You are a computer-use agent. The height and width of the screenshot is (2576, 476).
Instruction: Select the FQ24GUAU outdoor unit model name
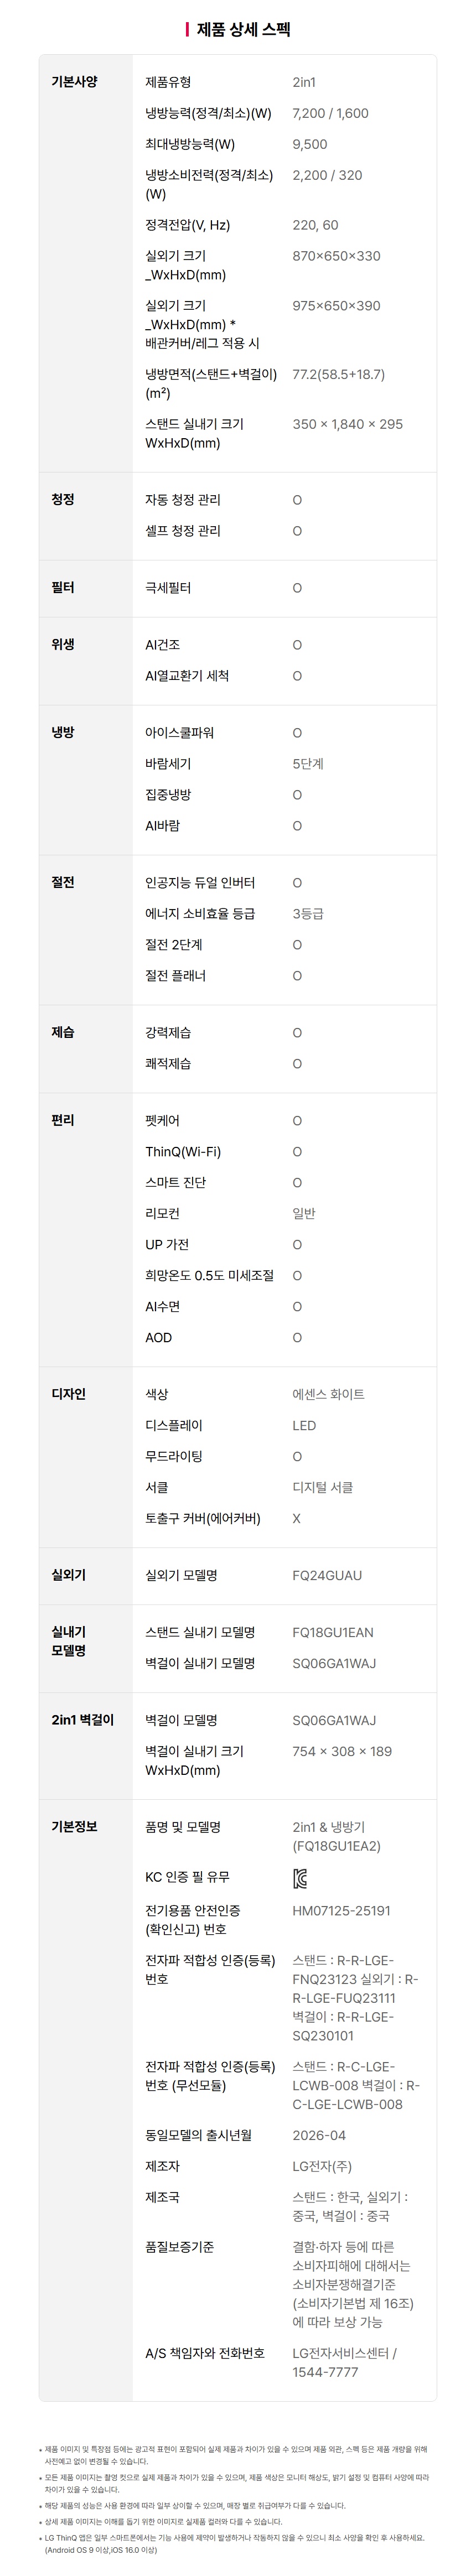point(327,1575)
